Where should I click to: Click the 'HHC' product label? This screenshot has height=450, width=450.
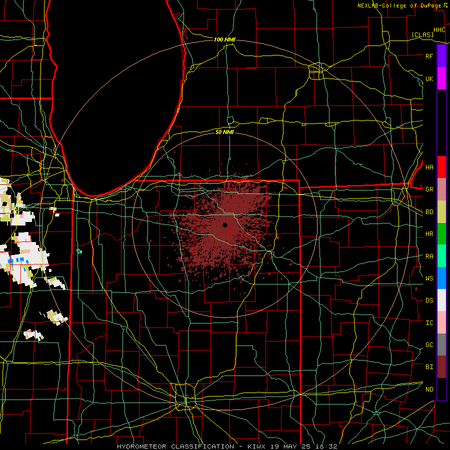439,30
